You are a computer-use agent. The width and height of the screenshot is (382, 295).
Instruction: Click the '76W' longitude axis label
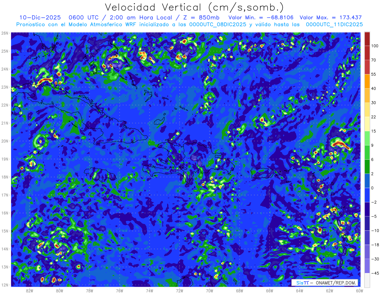coord(119,291)
